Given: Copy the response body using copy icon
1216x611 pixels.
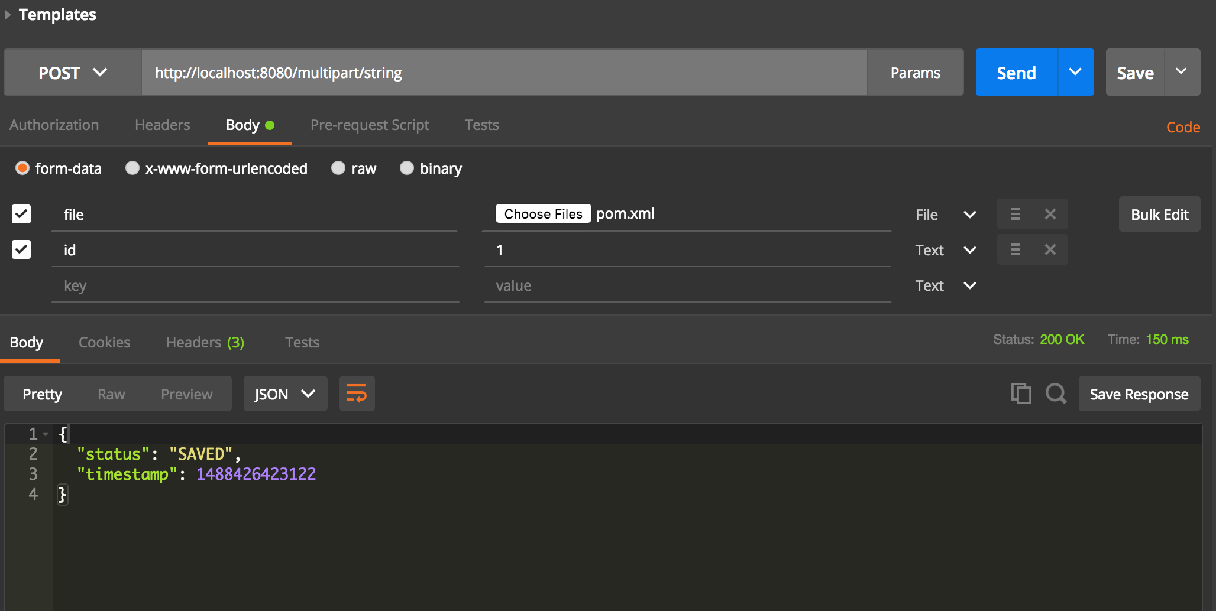Looking at the screenshot, I should coord(1021,393).
